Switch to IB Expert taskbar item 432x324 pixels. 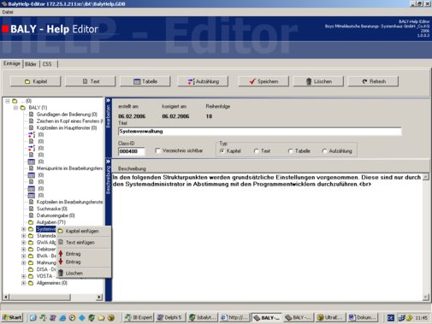(x=139, y=317)
